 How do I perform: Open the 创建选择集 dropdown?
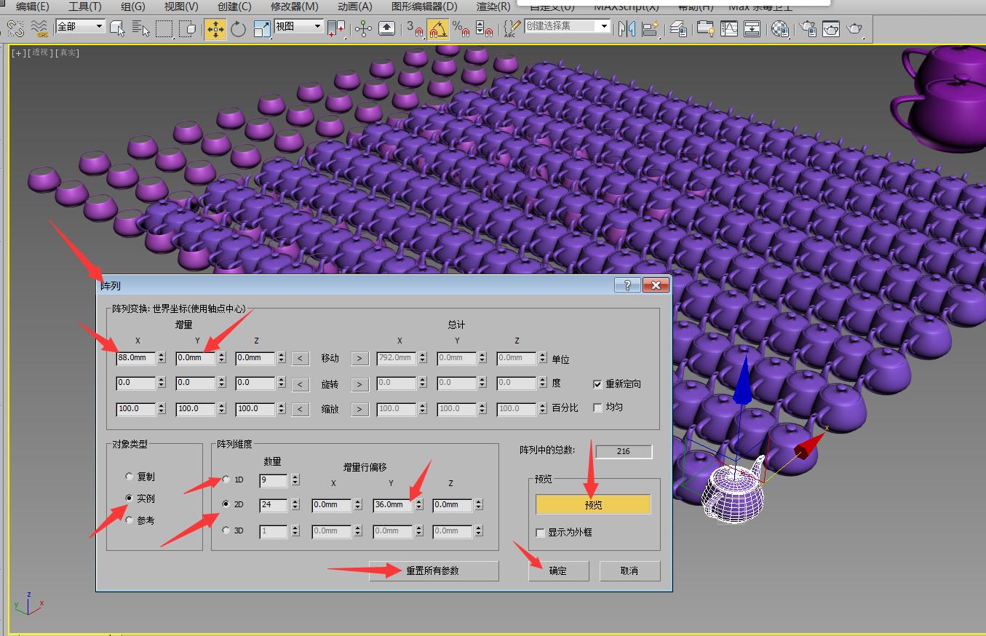(x=603, y=26)
